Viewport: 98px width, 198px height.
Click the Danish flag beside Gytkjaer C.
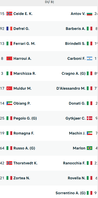point(90,118)
